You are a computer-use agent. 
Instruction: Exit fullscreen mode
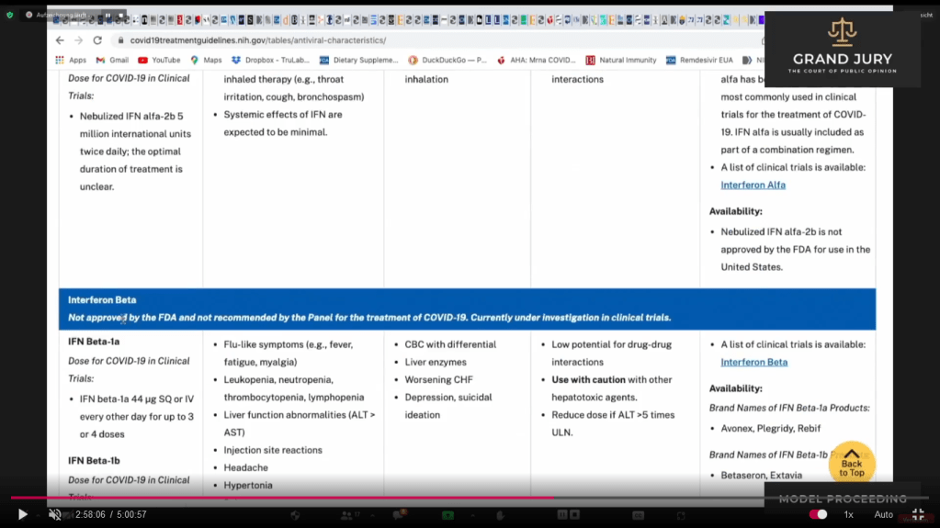pyautogui.click(x=917, y=515)
